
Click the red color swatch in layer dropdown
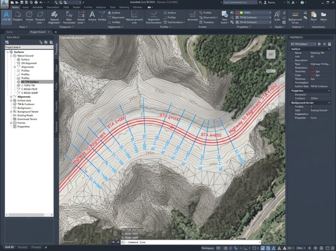click(238, 13)
